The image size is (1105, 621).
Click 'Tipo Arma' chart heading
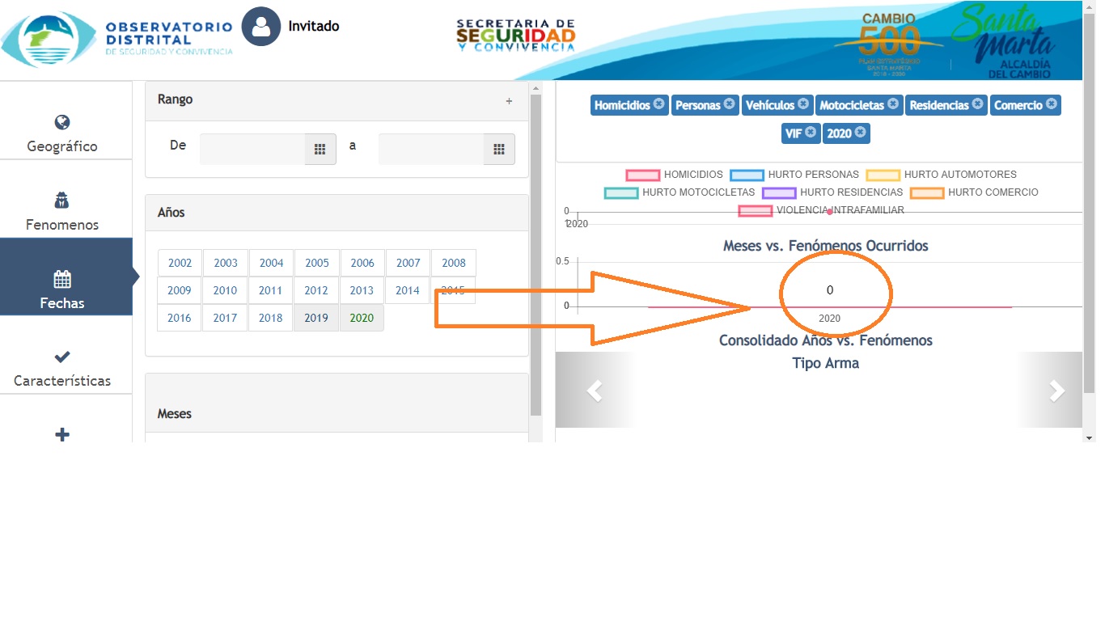pos(825,363)
